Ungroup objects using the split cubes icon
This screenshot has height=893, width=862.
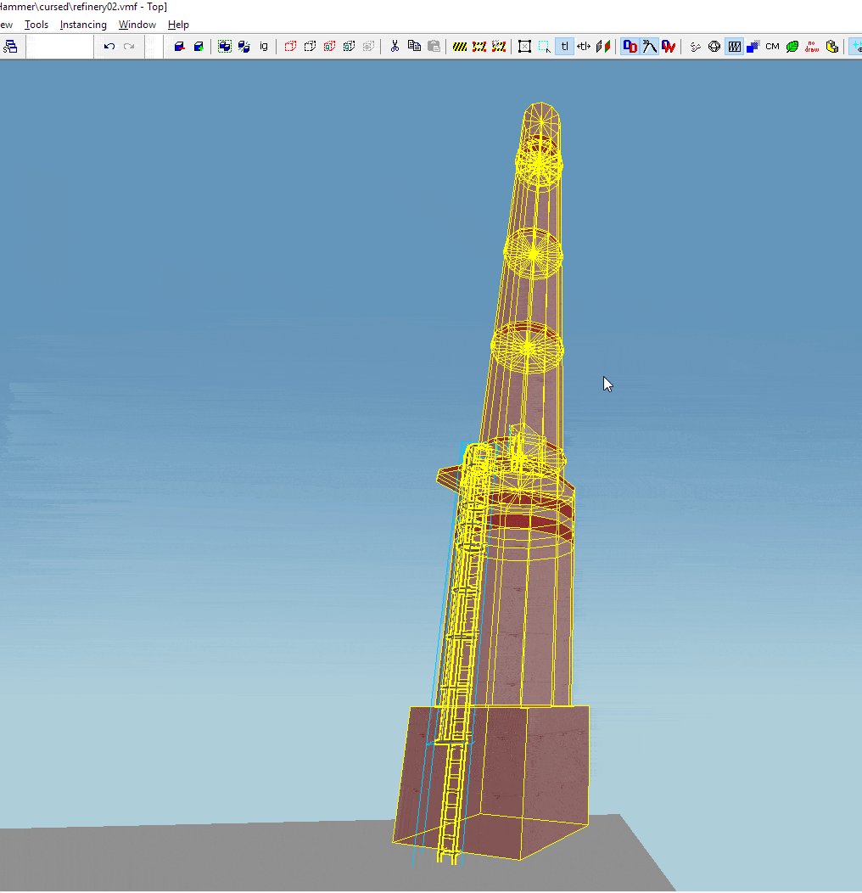(244, 46)
